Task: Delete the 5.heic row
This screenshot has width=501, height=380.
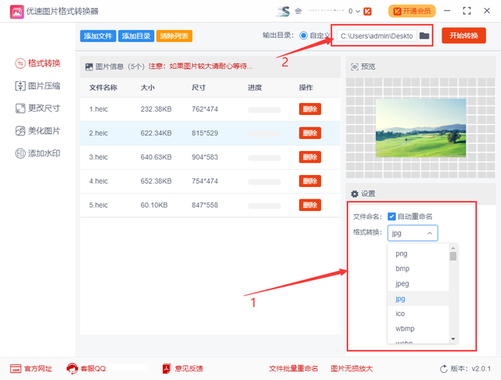Action: tap(310, 205)
